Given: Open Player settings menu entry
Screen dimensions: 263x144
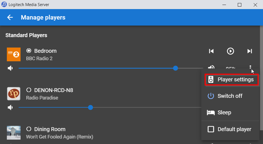Looking at the screenshot, I should tap(235, 80).
